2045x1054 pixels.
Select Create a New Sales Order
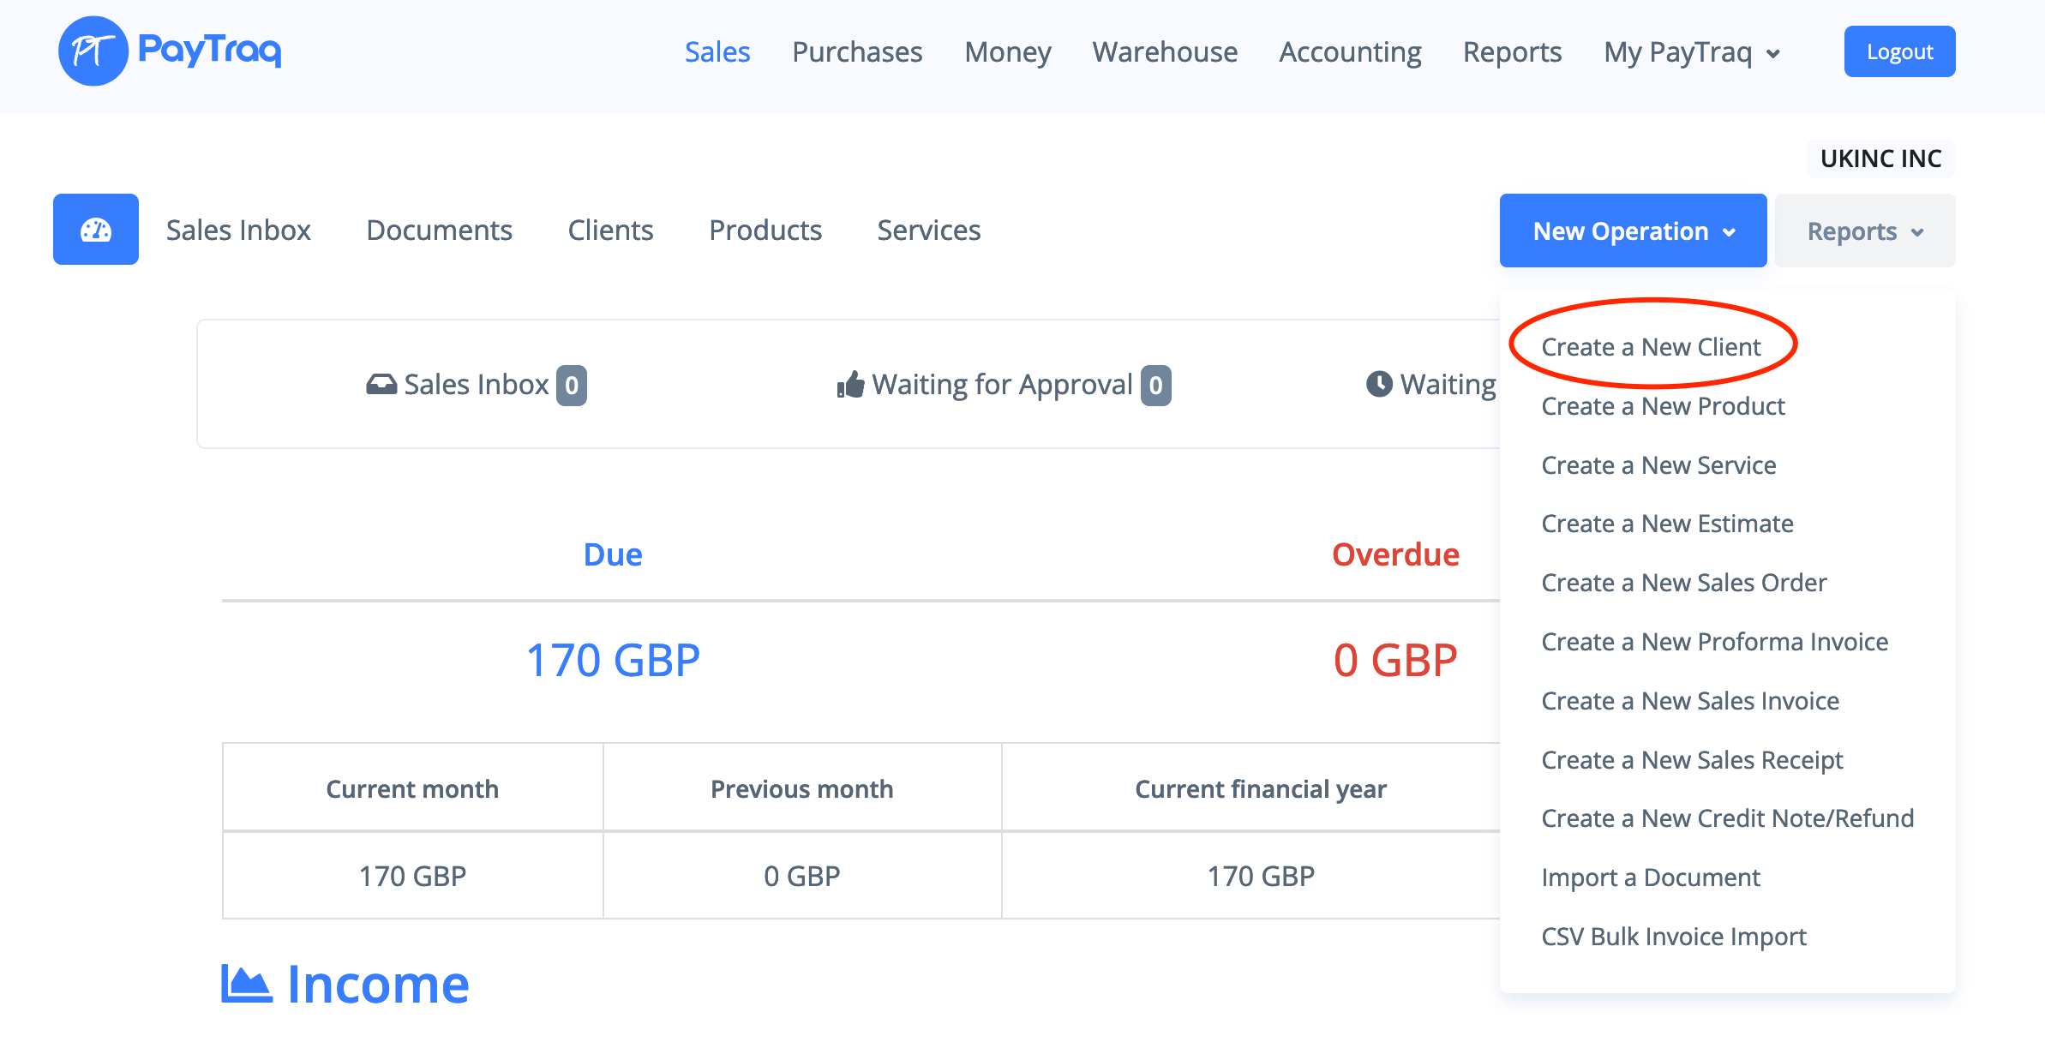coord(1684,583)
